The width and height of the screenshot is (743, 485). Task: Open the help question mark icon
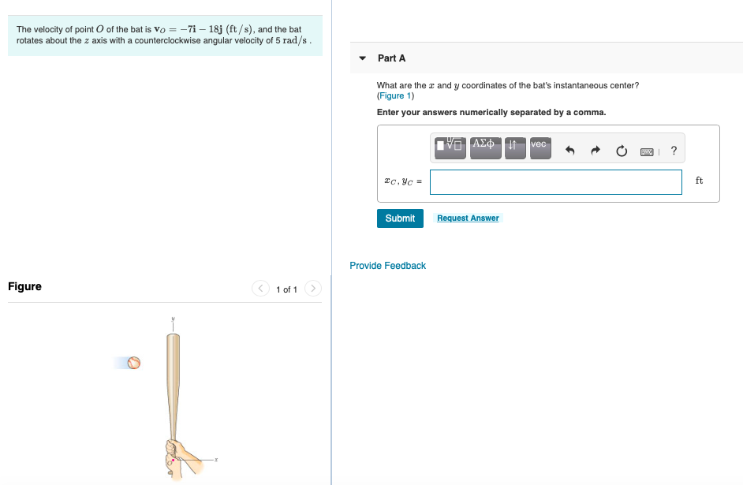(673, 149)
